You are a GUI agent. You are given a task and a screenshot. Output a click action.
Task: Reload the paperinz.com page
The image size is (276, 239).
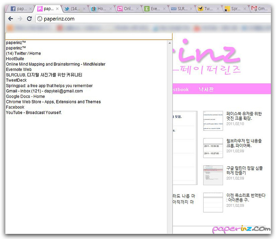coord(29,19)
